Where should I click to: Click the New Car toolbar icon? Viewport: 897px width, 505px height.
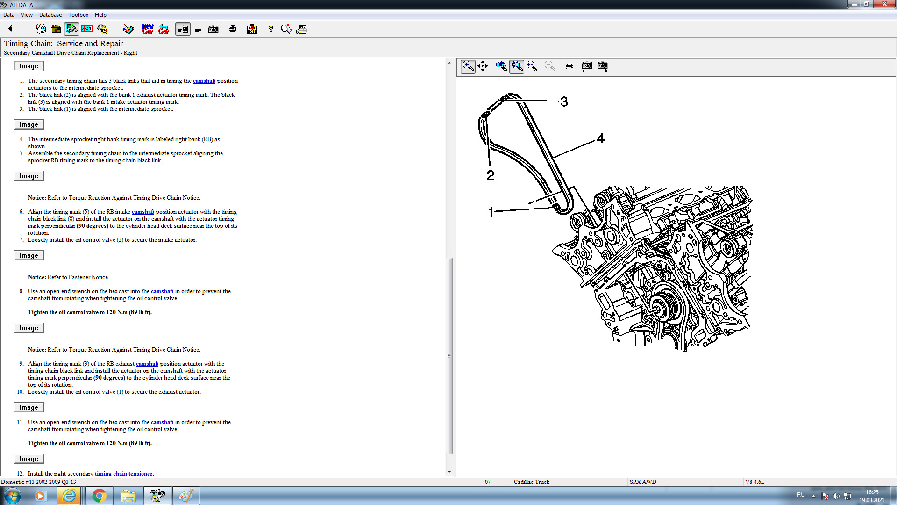point(148,29)
